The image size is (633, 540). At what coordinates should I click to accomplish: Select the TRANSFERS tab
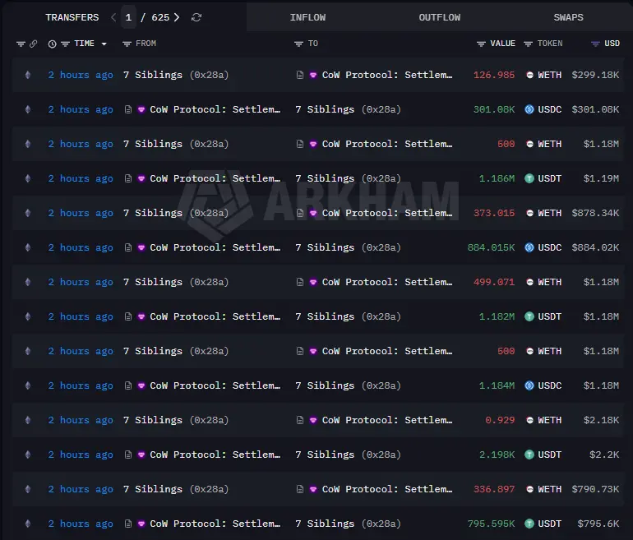(x=72, y=17)
